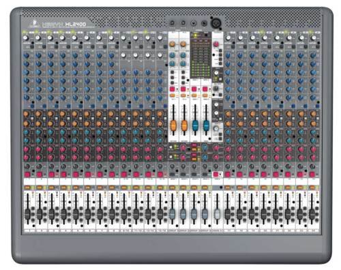
Task: Turn the white gain knob on the rightmost channel
Action: [x=314, y=37]
